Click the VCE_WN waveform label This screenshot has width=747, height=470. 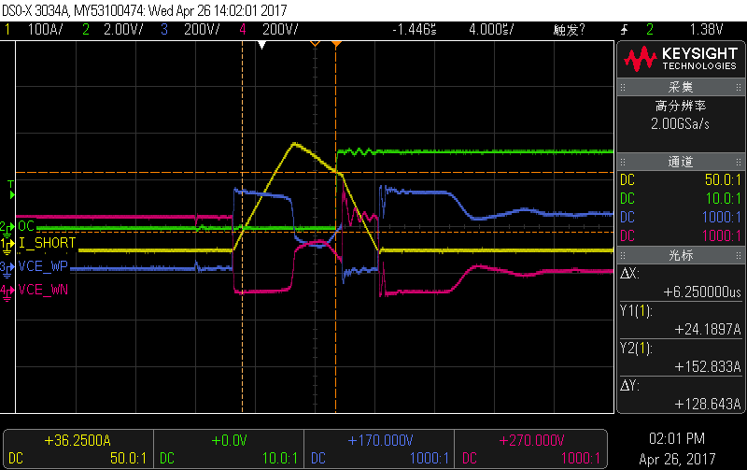point(43,290)
